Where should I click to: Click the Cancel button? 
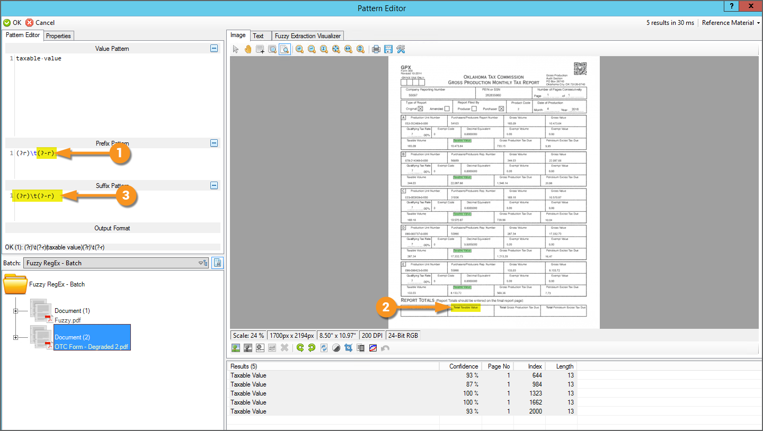(x=40, y=23)
